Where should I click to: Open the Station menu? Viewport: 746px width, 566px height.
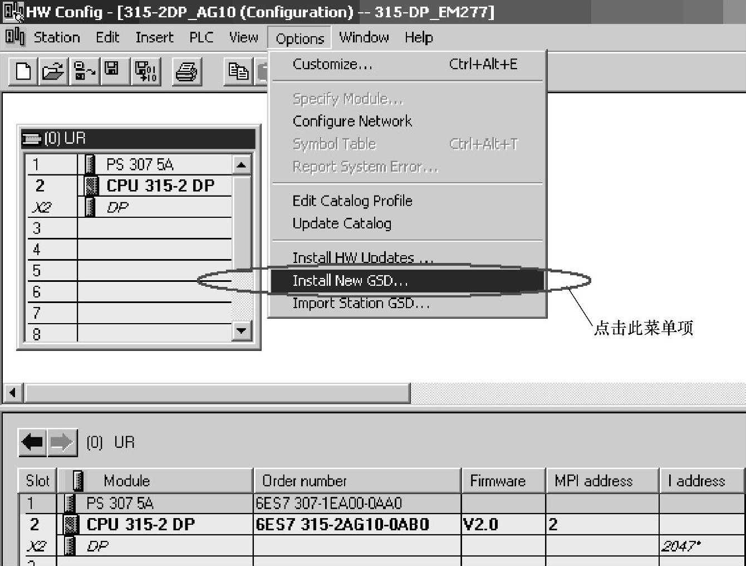[x=57, y=38]
